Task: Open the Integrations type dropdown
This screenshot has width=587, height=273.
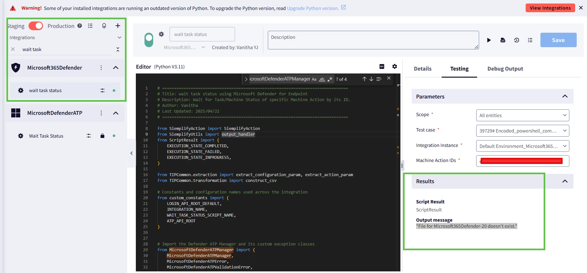Action: click(66, 38)
